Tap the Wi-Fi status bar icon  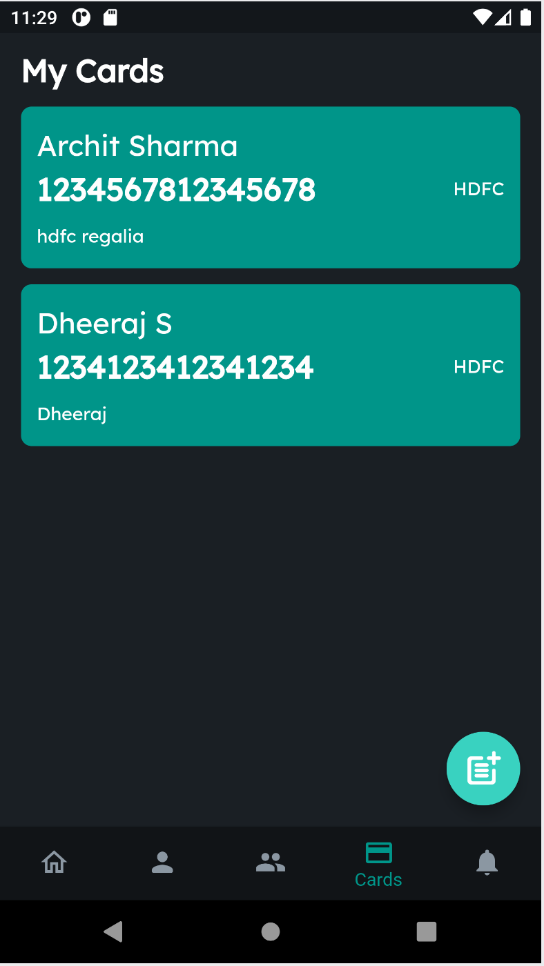pos(482,17)
